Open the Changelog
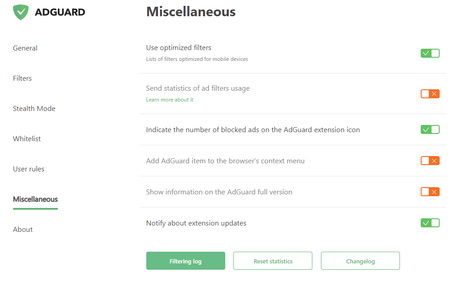This screenshot has width=455, height=281. pos(360,261)
